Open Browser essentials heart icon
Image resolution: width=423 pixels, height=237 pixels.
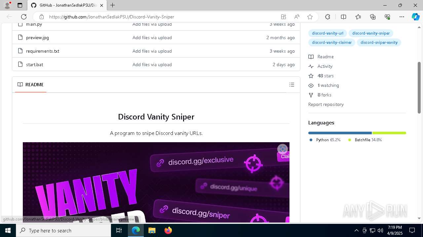click(x=387, y=17)
